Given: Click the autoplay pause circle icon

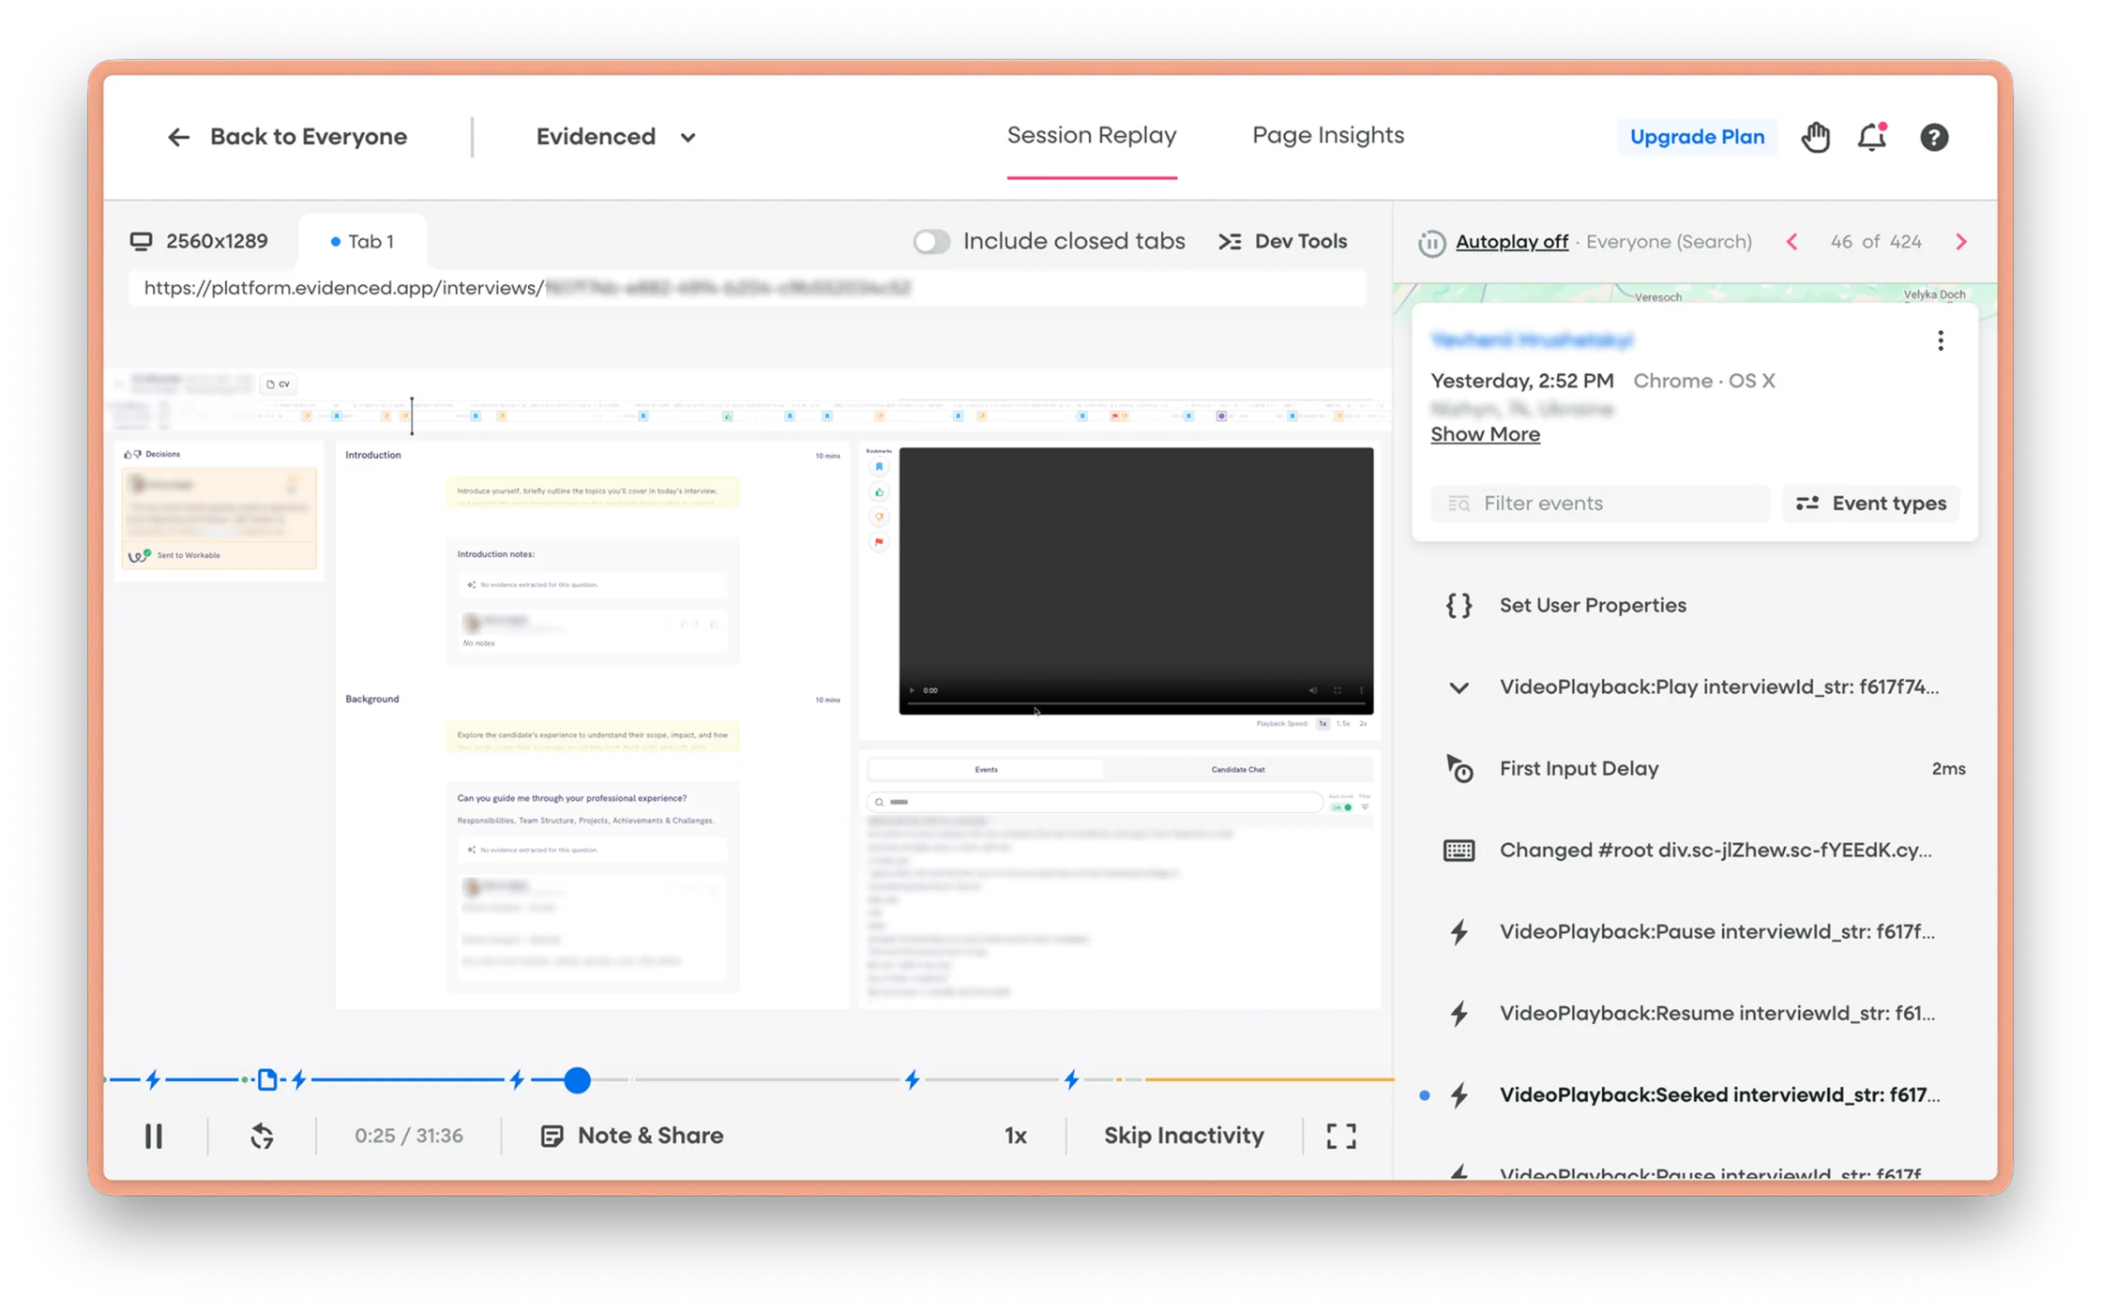Looking at the screenshot, I should 1431,243.
